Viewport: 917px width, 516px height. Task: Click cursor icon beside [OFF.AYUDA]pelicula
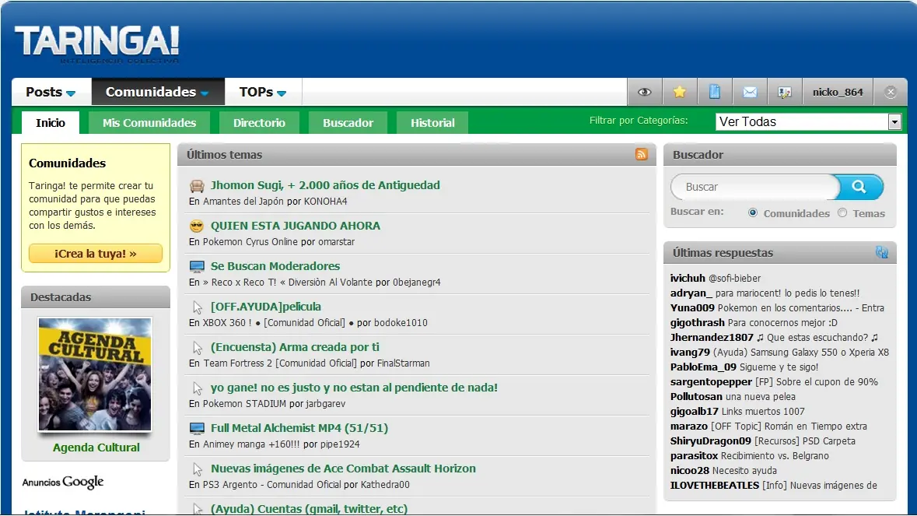coord(197,307)
